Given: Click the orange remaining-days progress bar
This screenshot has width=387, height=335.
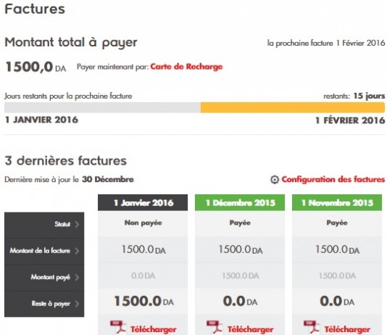Looking at the screenshot, I should [x=293, y=107].
